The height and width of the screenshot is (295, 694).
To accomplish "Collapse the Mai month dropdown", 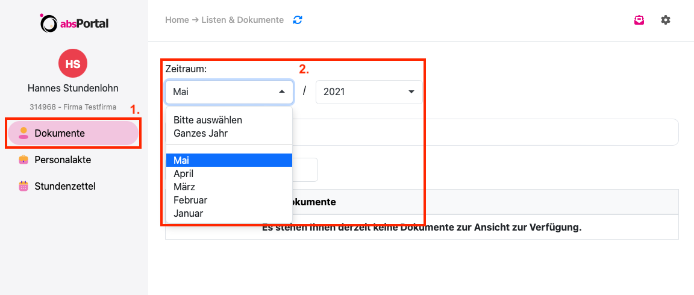I will pyautogui.click(x=230, y=92).
